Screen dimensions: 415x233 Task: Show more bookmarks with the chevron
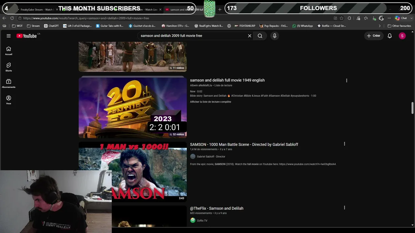coord(380,26)
